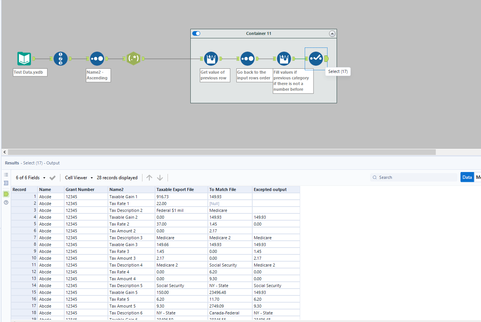481x322 pixels.
Task: Open the Test Data.yxdb Input Data tool
Action: pyautogui.click(x=24, y=58)
